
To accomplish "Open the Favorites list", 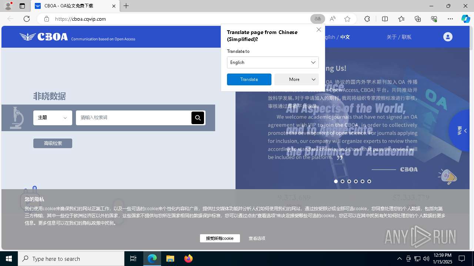I will tap(401, 19).
